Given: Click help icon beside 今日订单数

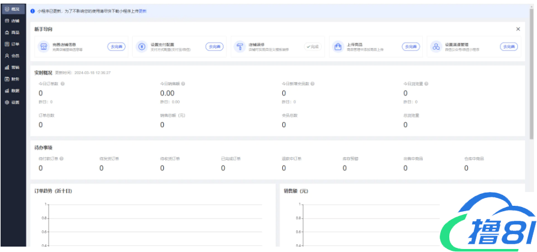Looking at the screenshot, I should 63,84.
